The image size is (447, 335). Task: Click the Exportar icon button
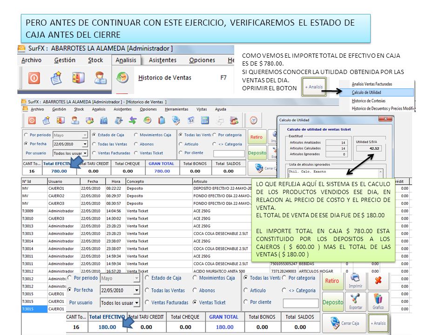coord(355,301)
